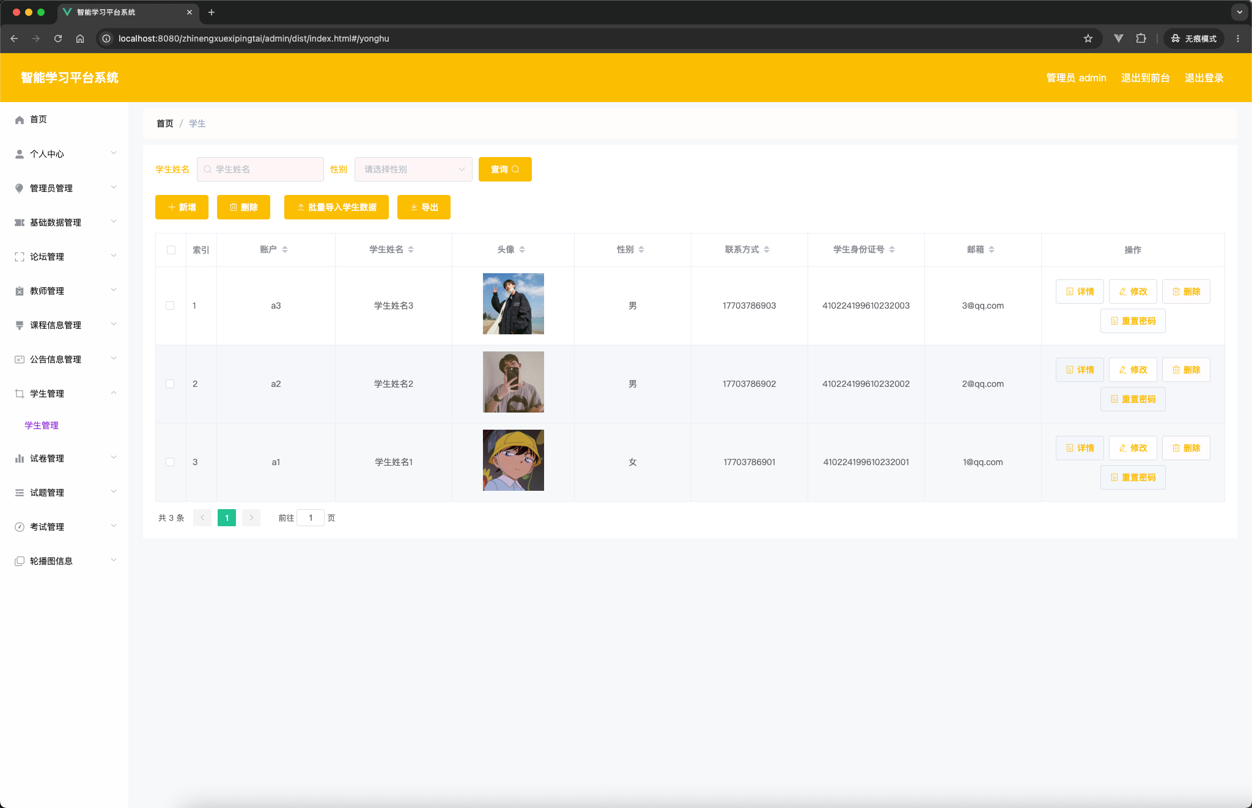This screenshot has width=1252, height=808.
Task: Click the list icon for 试题管理
Action: pos(20,493)
